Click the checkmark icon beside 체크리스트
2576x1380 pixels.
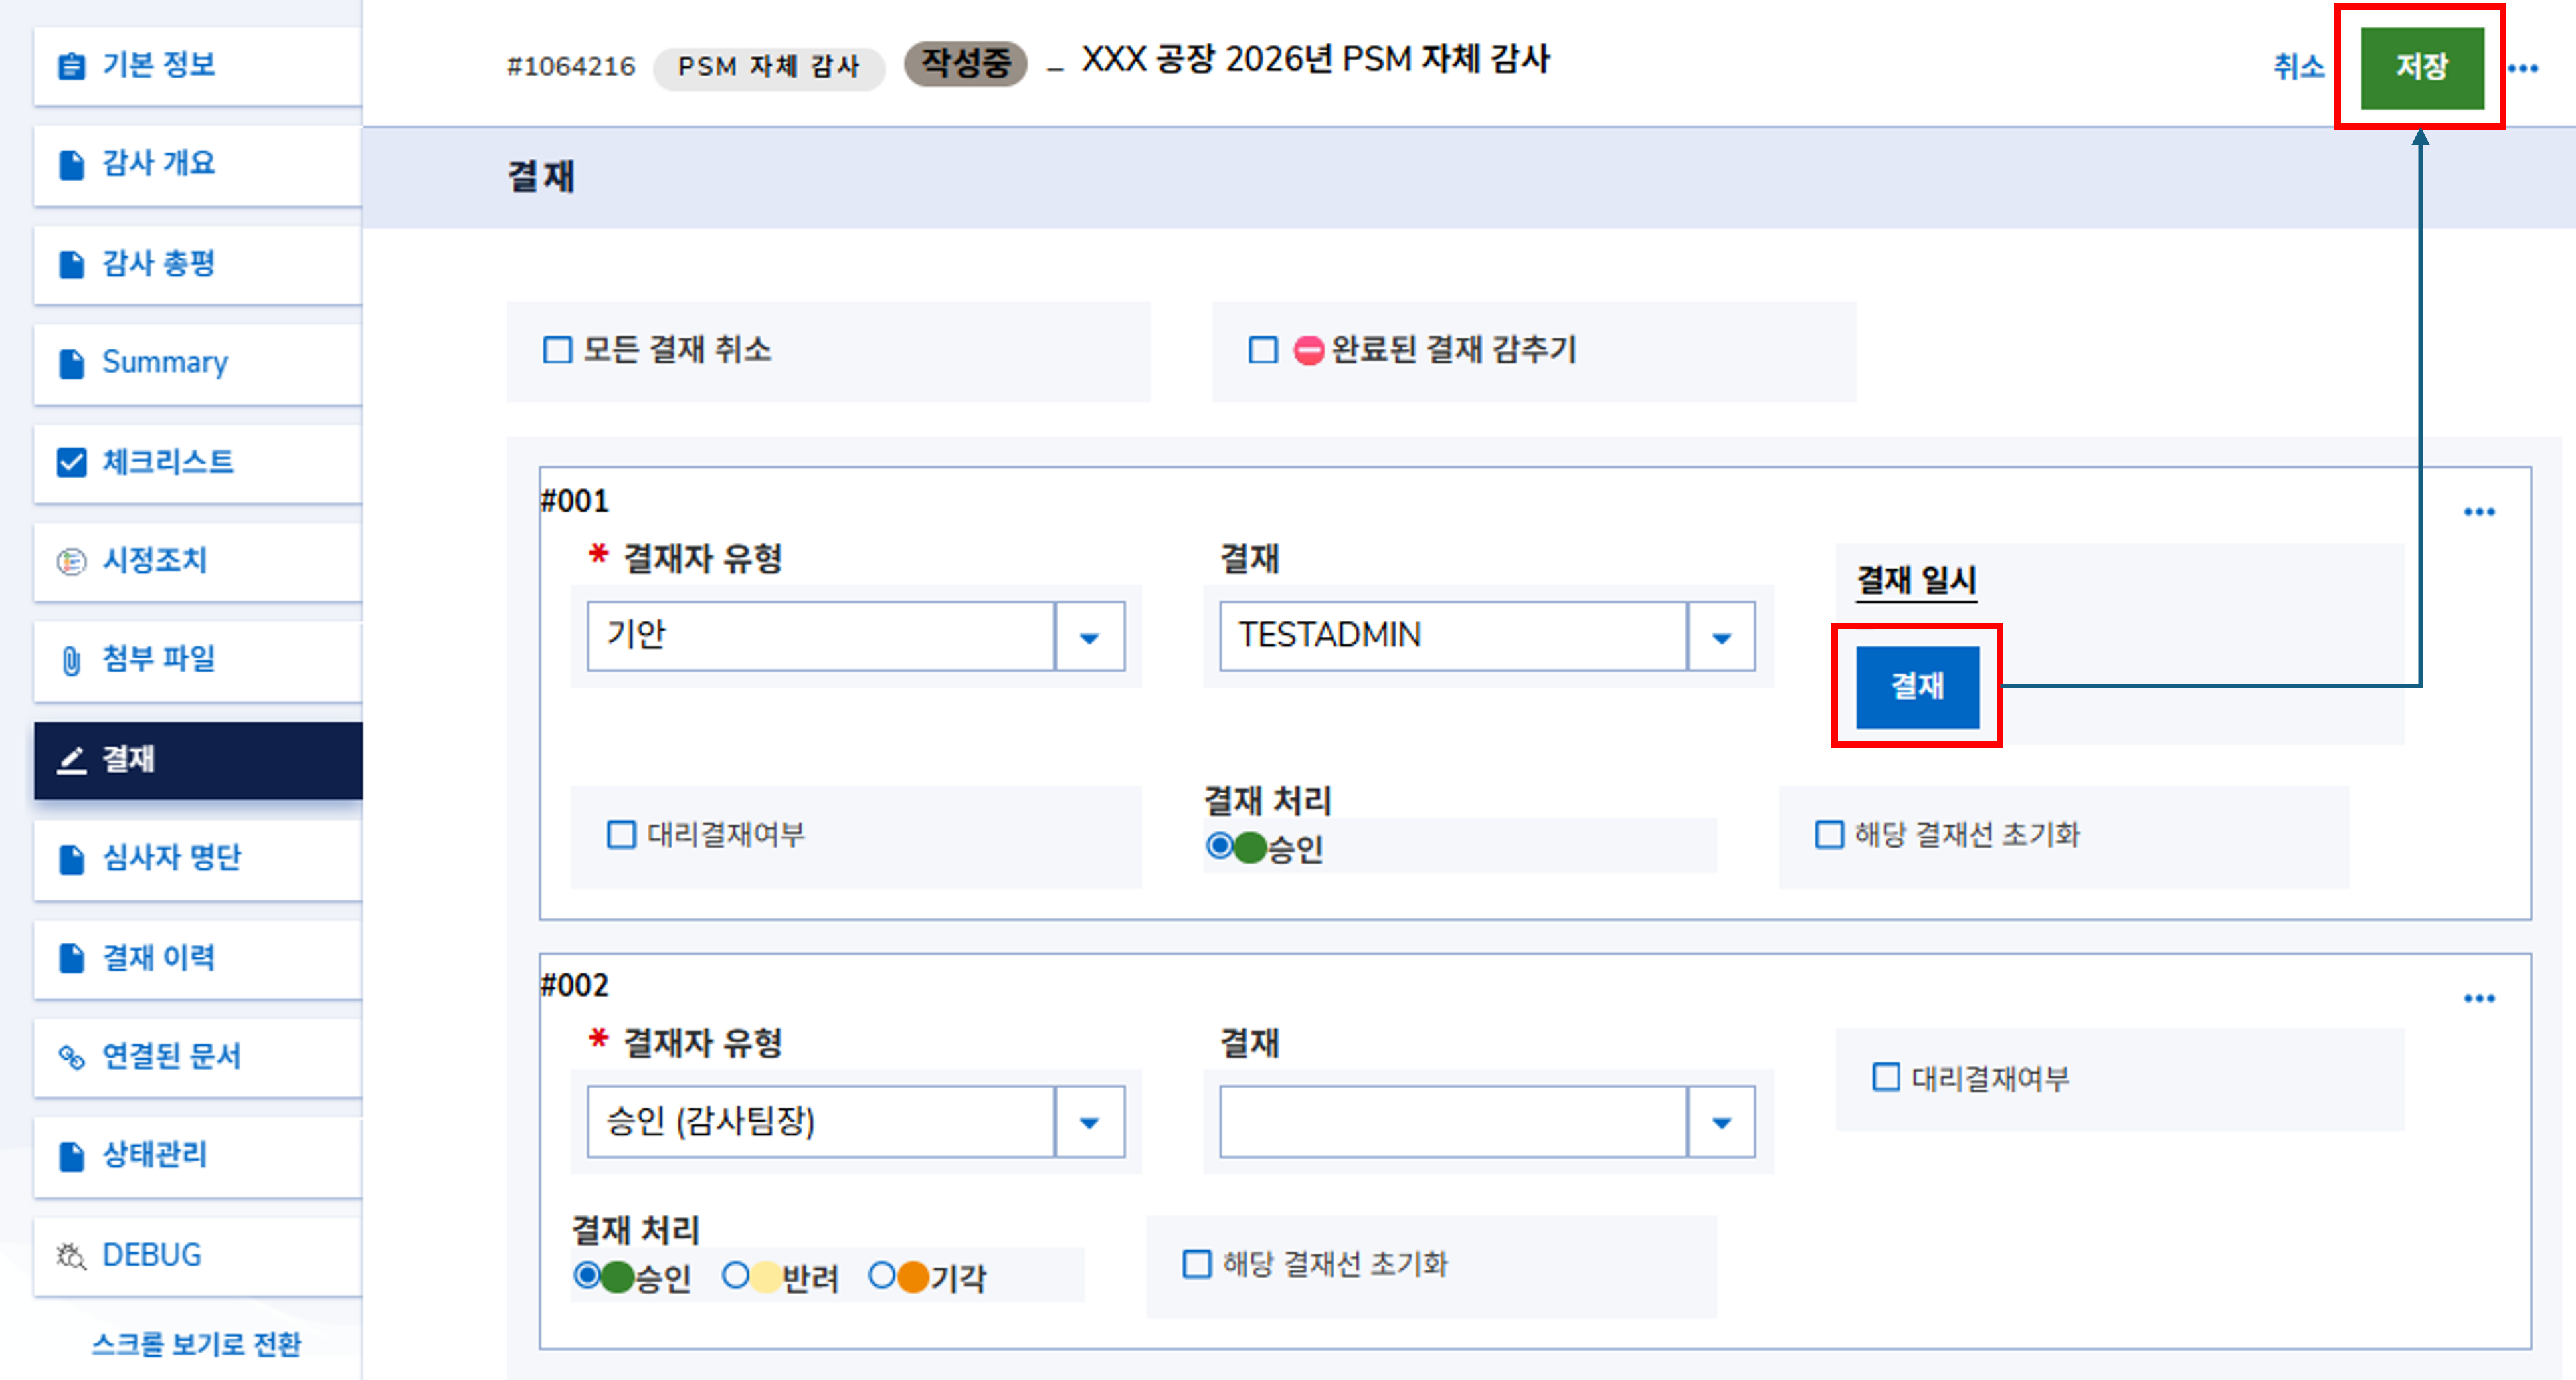[71, 463]
